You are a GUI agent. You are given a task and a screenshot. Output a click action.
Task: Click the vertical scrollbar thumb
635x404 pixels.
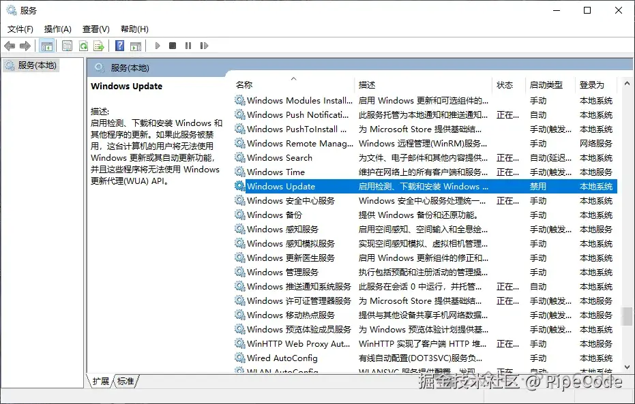[627, 316]
